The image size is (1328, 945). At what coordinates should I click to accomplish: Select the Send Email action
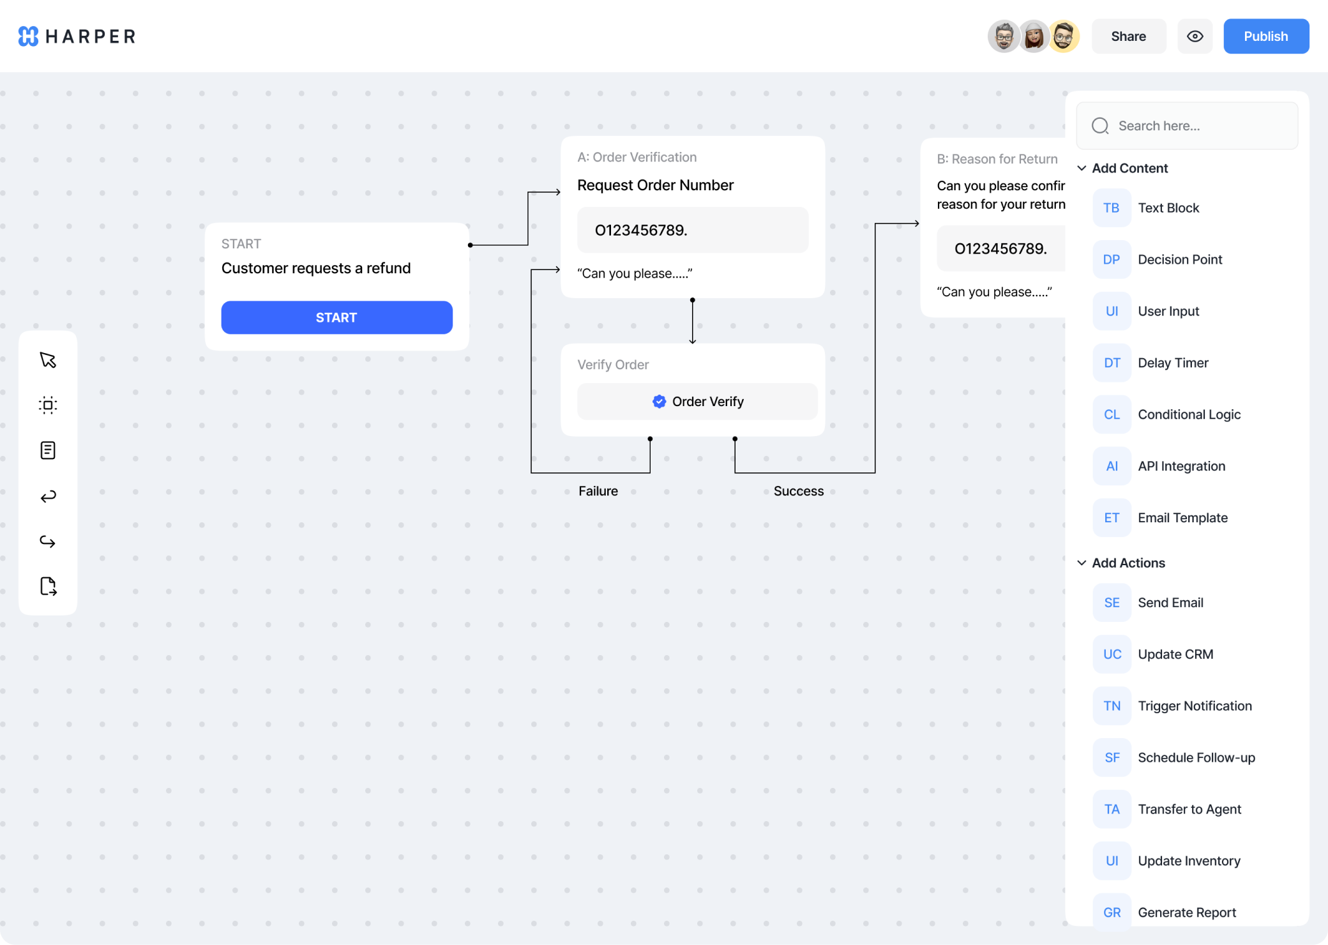[1170, 603]
